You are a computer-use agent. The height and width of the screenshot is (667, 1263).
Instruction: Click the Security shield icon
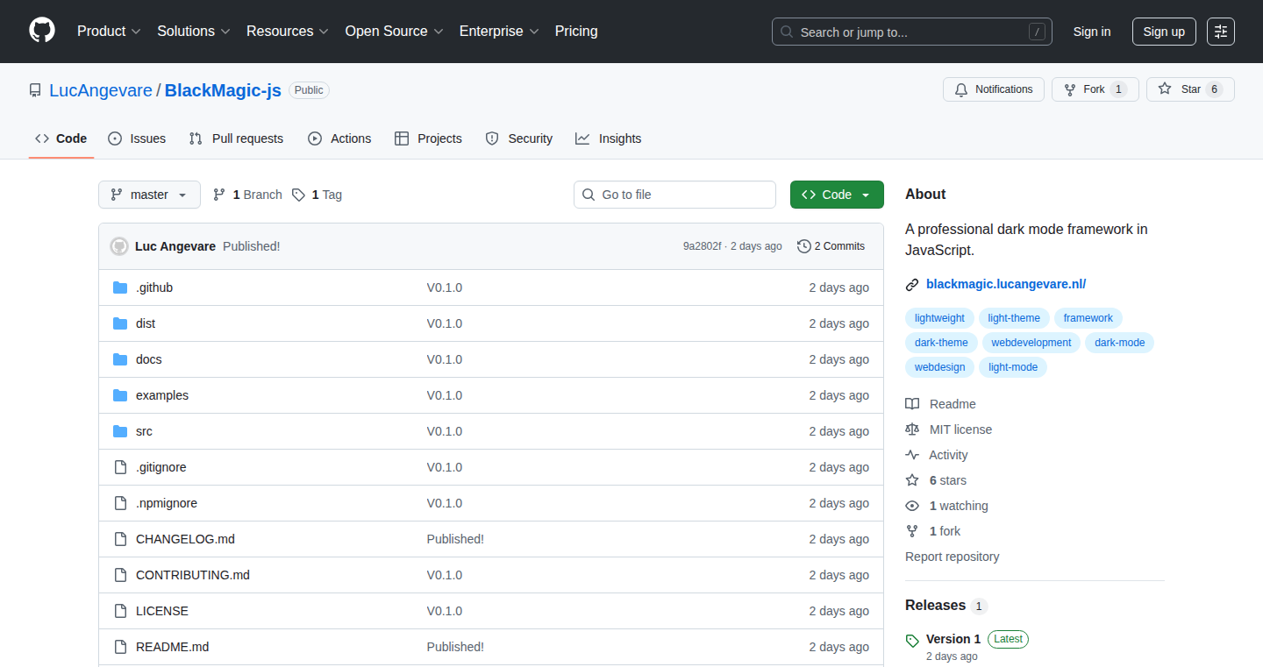click(x=492, y=138)
